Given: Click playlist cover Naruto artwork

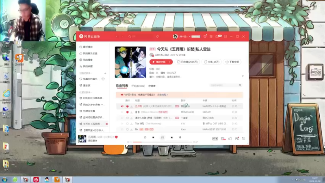Looking at the screenshot, I should coord(130,62).
